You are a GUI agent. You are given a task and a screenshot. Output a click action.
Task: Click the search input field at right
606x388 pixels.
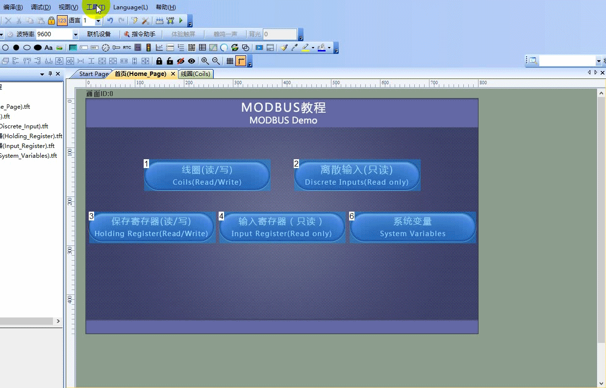pyautogui.click(x=567, y=61)
